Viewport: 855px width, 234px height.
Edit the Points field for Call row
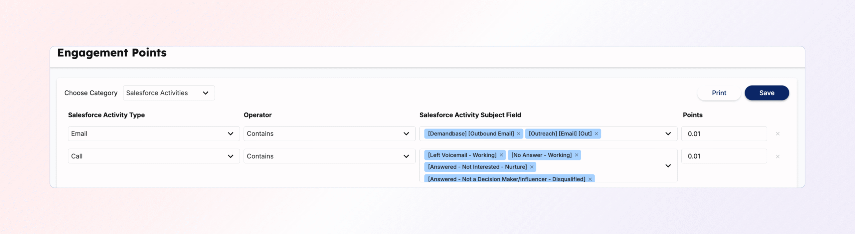point(724,156)
